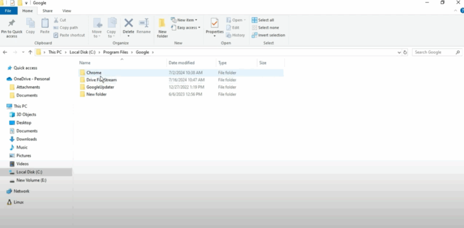Open the Explorer Help icon
This screenshot has width=464, height=228.
462,11
